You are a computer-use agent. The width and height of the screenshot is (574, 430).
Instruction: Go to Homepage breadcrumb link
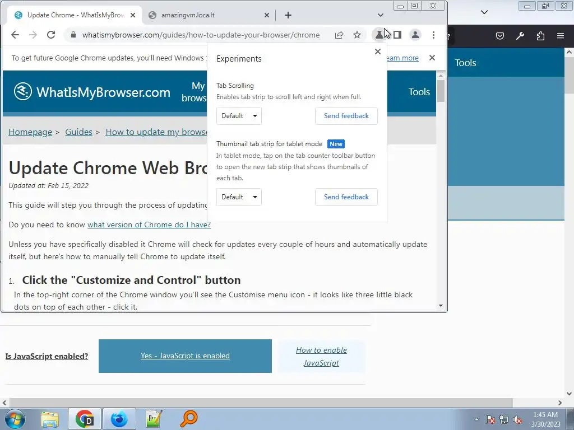pos(30,132)
